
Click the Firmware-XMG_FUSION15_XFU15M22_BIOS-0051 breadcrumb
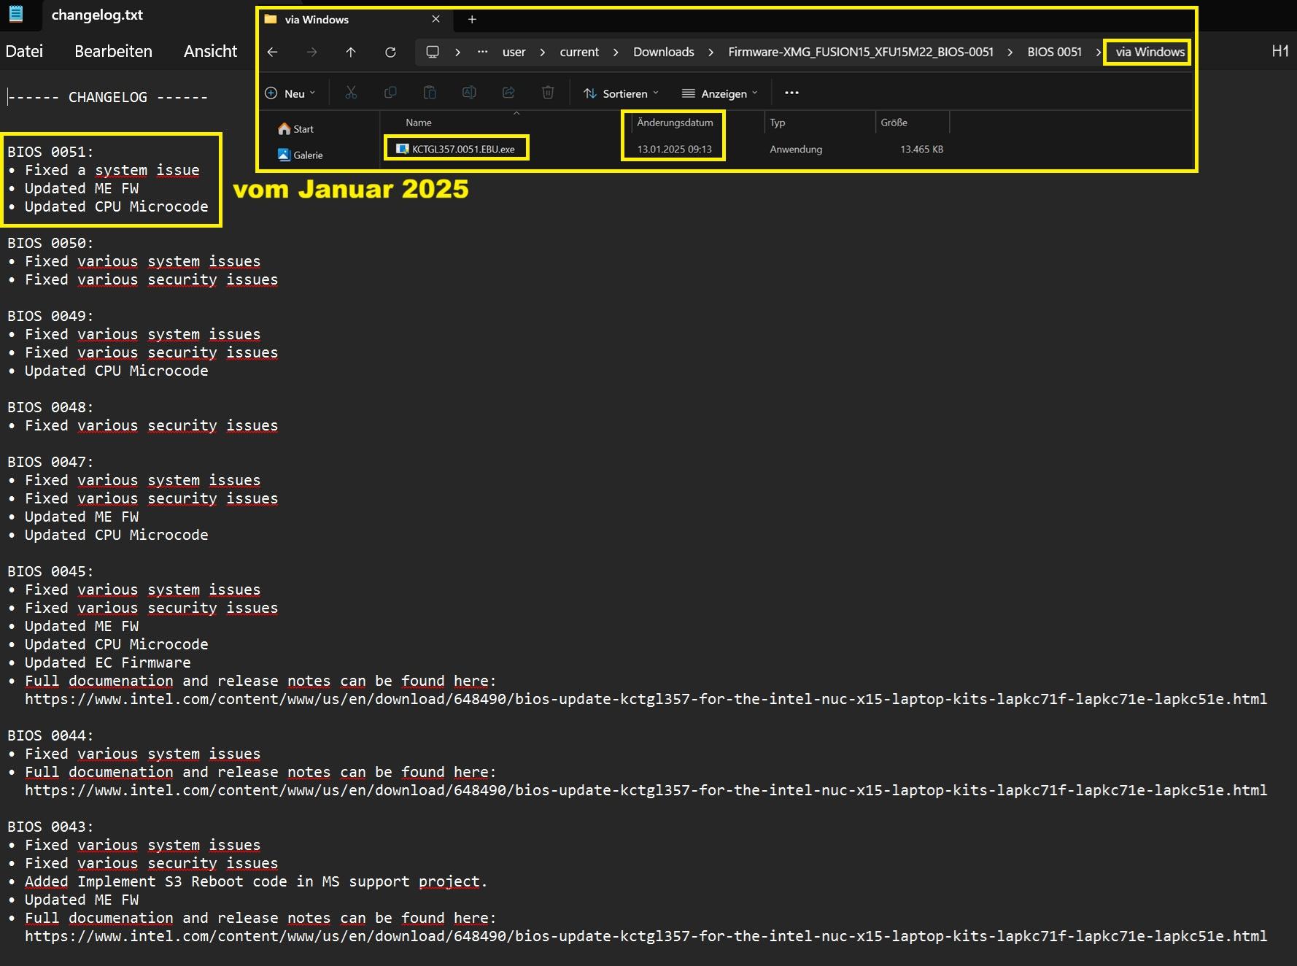861,52
